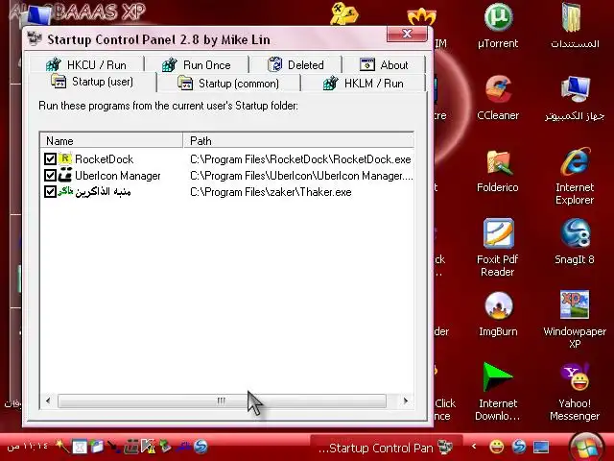Image resolution: width=614 pixels, height=461 pixels.
Task: Click the RocketDock entry icon
Action: point(65,158)
